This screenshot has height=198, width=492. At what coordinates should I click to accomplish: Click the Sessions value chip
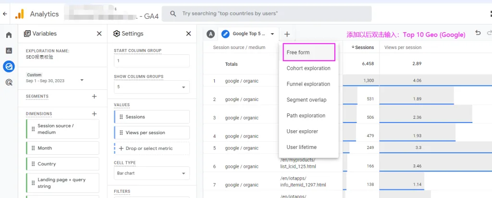coord(152,117)
